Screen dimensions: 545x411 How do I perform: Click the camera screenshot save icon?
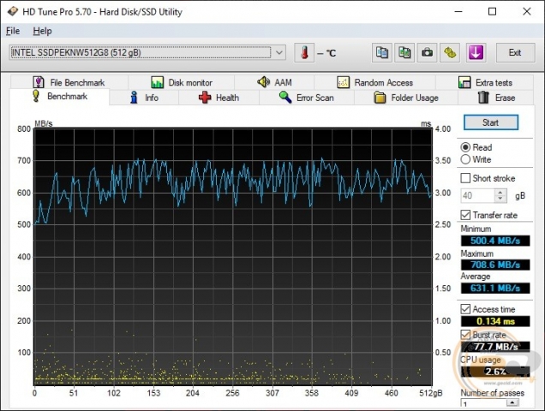pyautogui.click(x=427, y=53)
